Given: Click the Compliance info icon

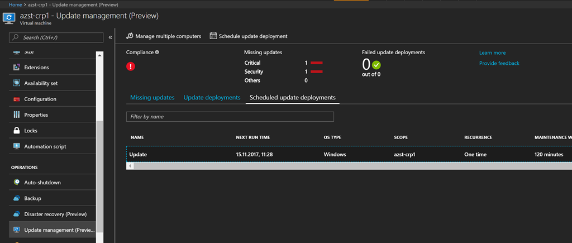Looking at the screenshot, I should 157,53.
